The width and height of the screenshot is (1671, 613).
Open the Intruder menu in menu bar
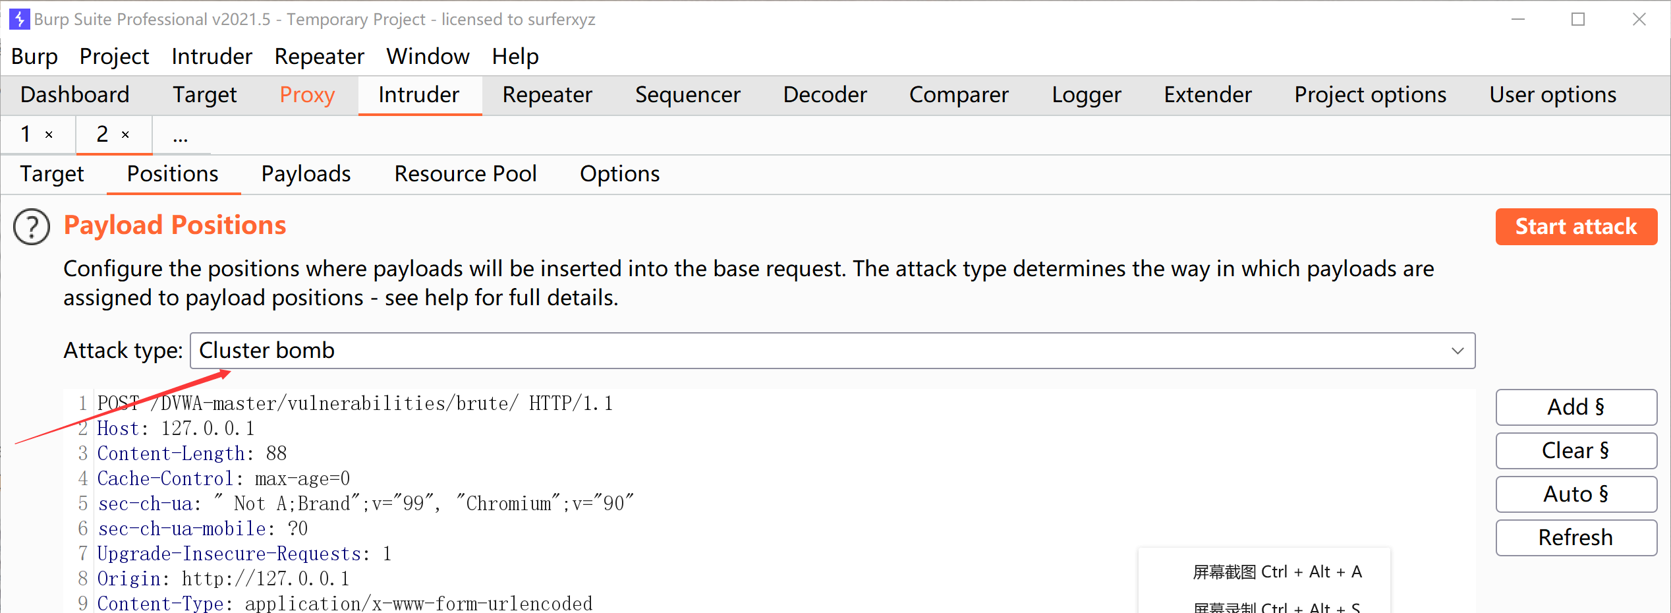212,57
